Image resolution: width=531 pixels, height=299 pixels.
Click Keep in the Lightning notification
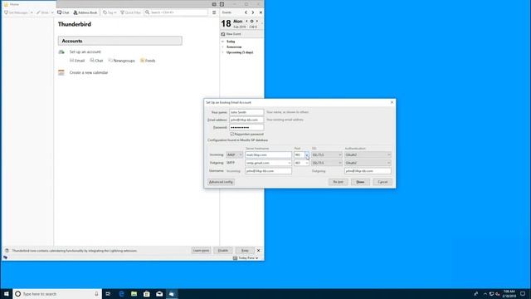click(245, 251)
